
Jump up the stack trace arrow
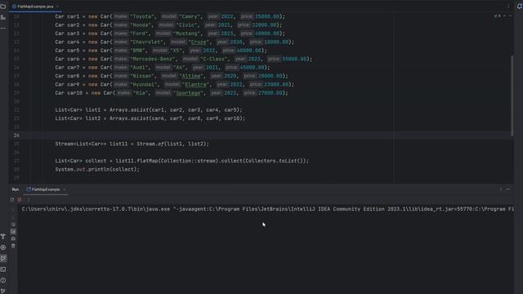pos(13,210)
